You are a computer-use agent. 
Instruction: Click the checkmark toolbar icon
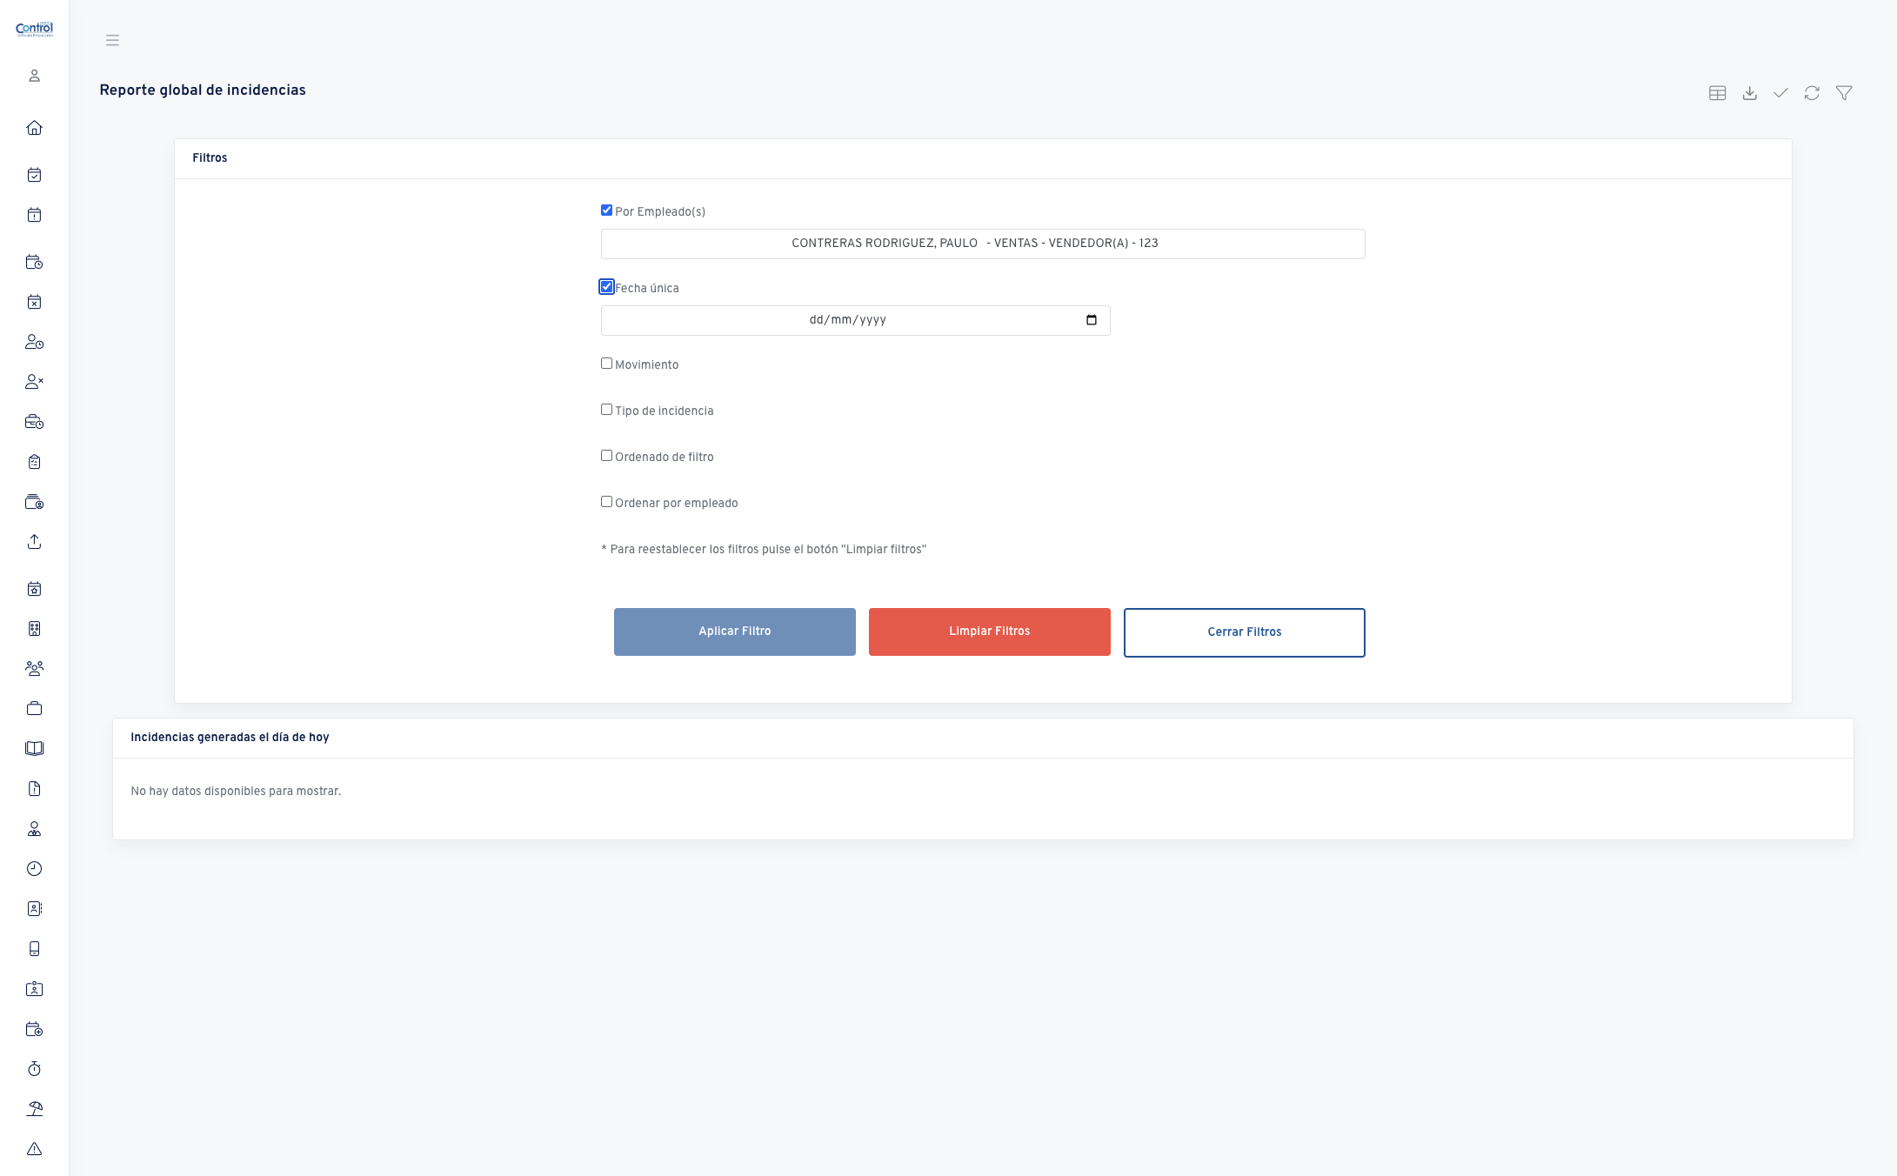point(1781,93)
